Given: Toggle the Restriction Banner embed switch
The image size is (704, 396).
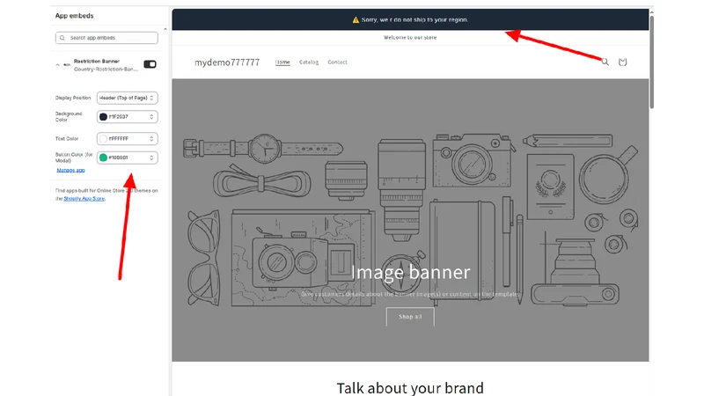Looking at the screenshot, I should 150,64.
